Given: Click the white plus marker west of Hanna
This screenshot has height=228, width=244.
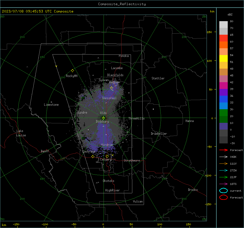Looking at the screenshot, I should pyautogui.click(x=153, y=109).
